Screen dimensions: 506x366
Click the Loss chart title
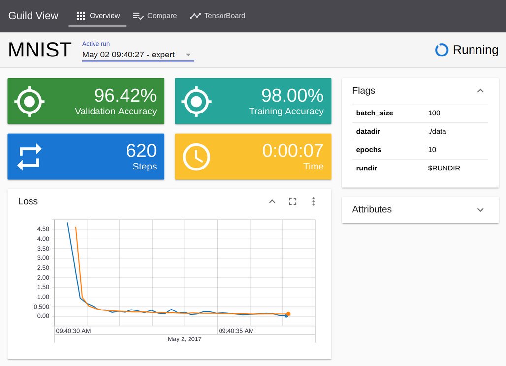click(x=28, y=201)
